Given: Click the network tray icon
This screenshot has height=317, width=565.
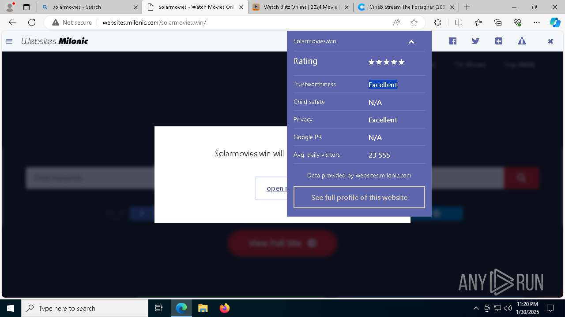Looking at the screenshot, I should 497,308.
